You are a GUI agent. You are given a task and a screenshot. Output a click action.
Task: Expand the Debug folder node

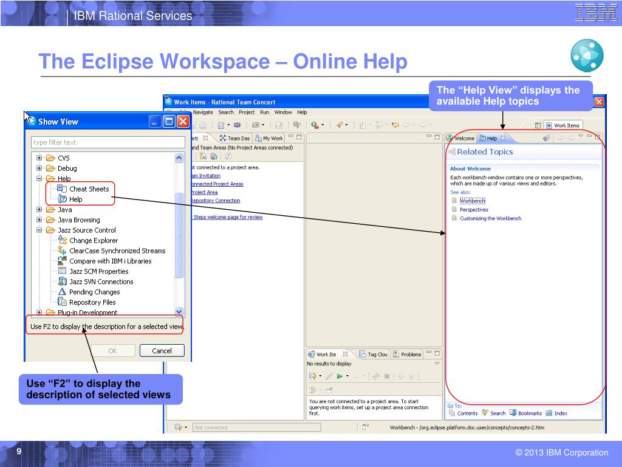(39, 168)
